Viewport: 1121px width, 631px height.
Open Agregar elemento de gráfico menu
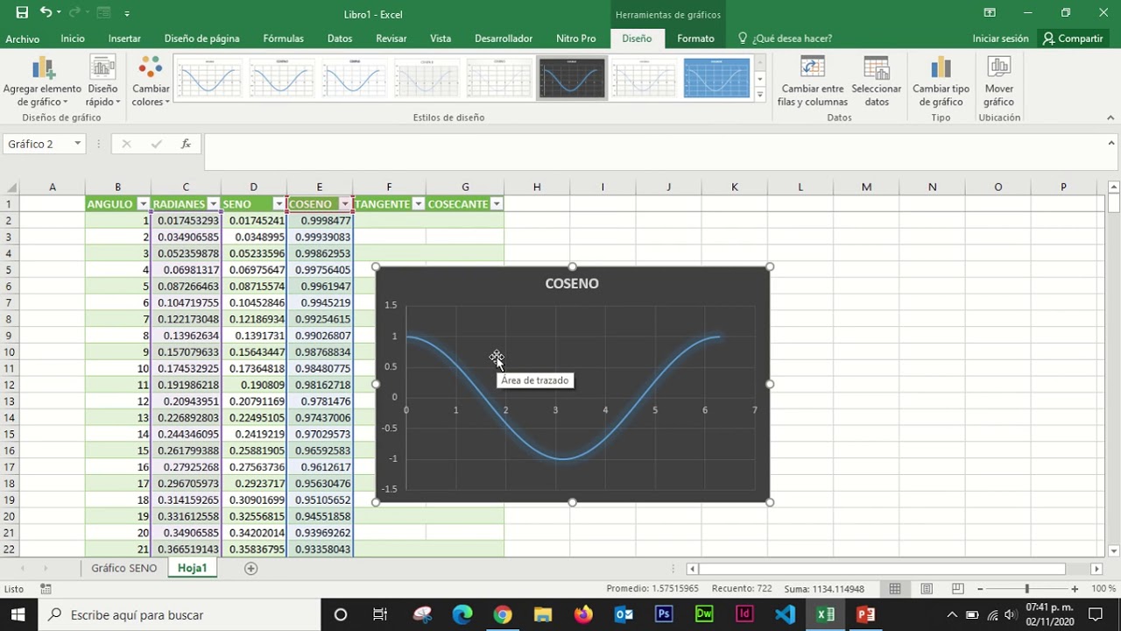pyautogui.click(x=42, y=82)
